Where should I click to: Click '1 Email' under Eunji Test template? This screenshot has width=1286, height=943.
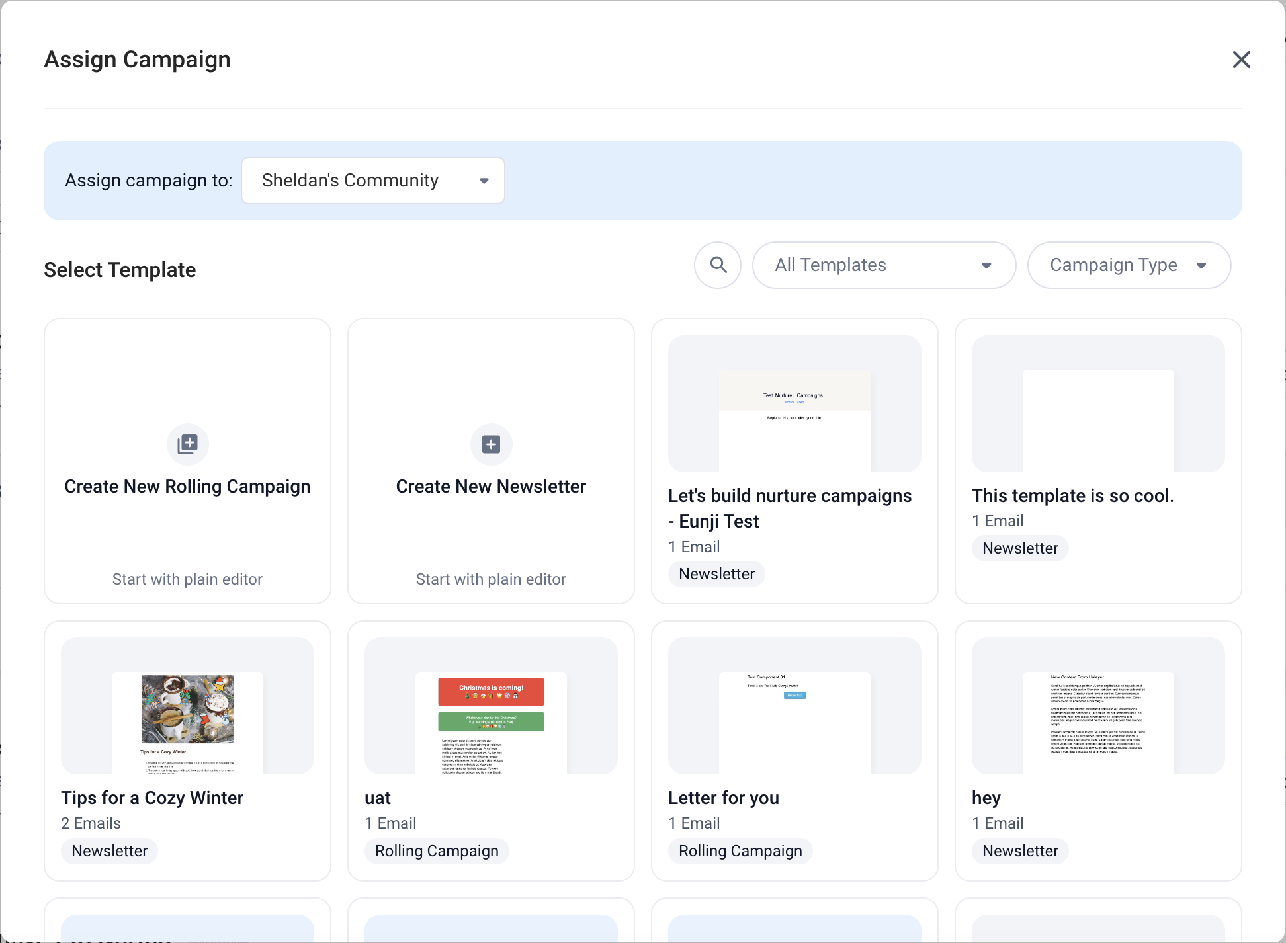click(x=694, y=547)
